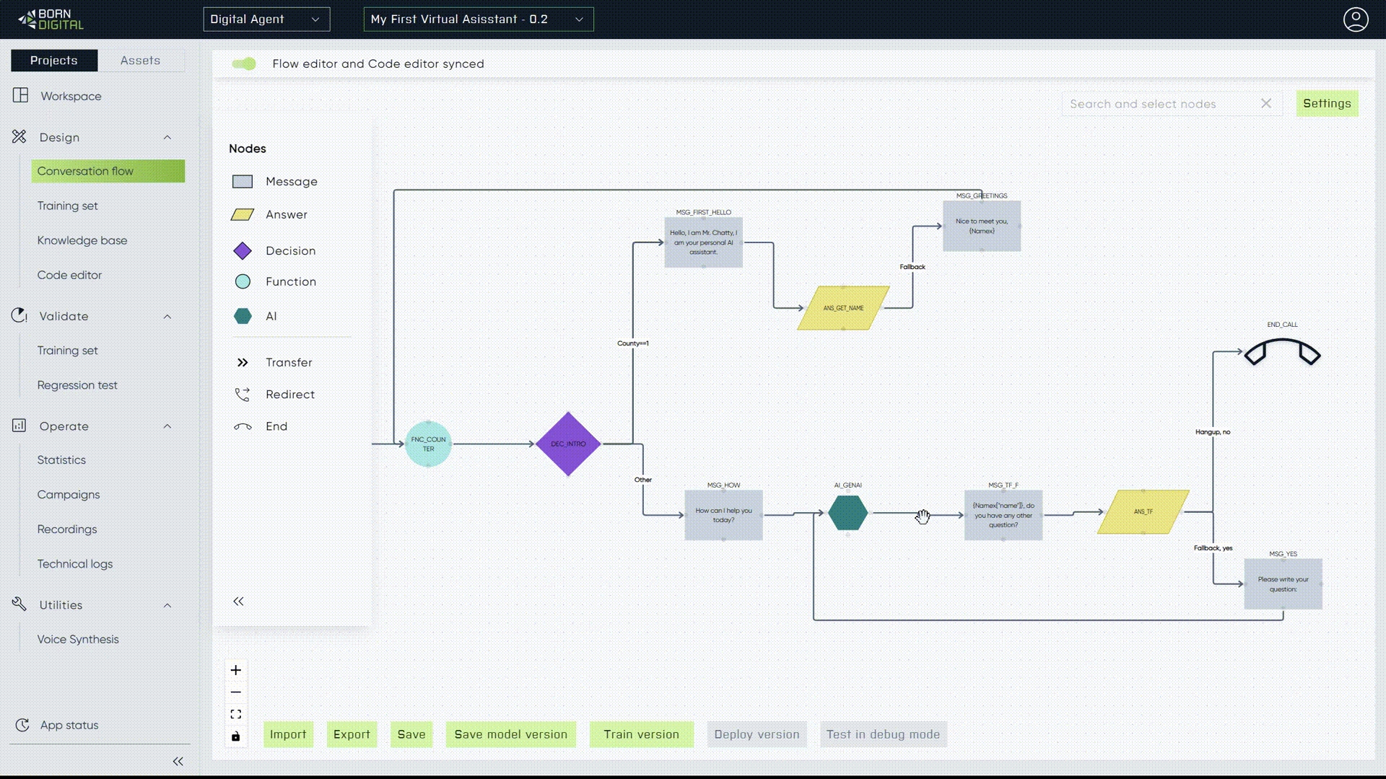
Task: Open the My First Virtual Assistant version dropdown
Action: click(x=478, y=19)
